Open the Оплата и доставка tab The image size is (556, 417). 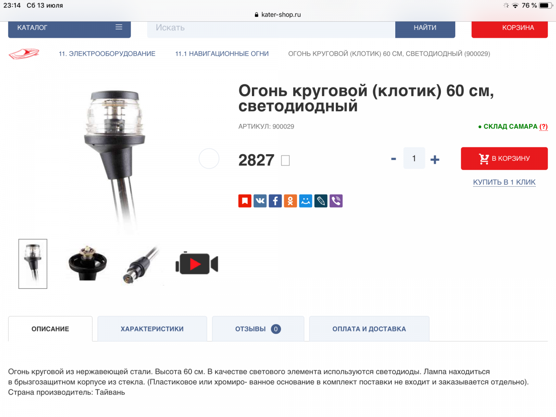coord(369,329)
